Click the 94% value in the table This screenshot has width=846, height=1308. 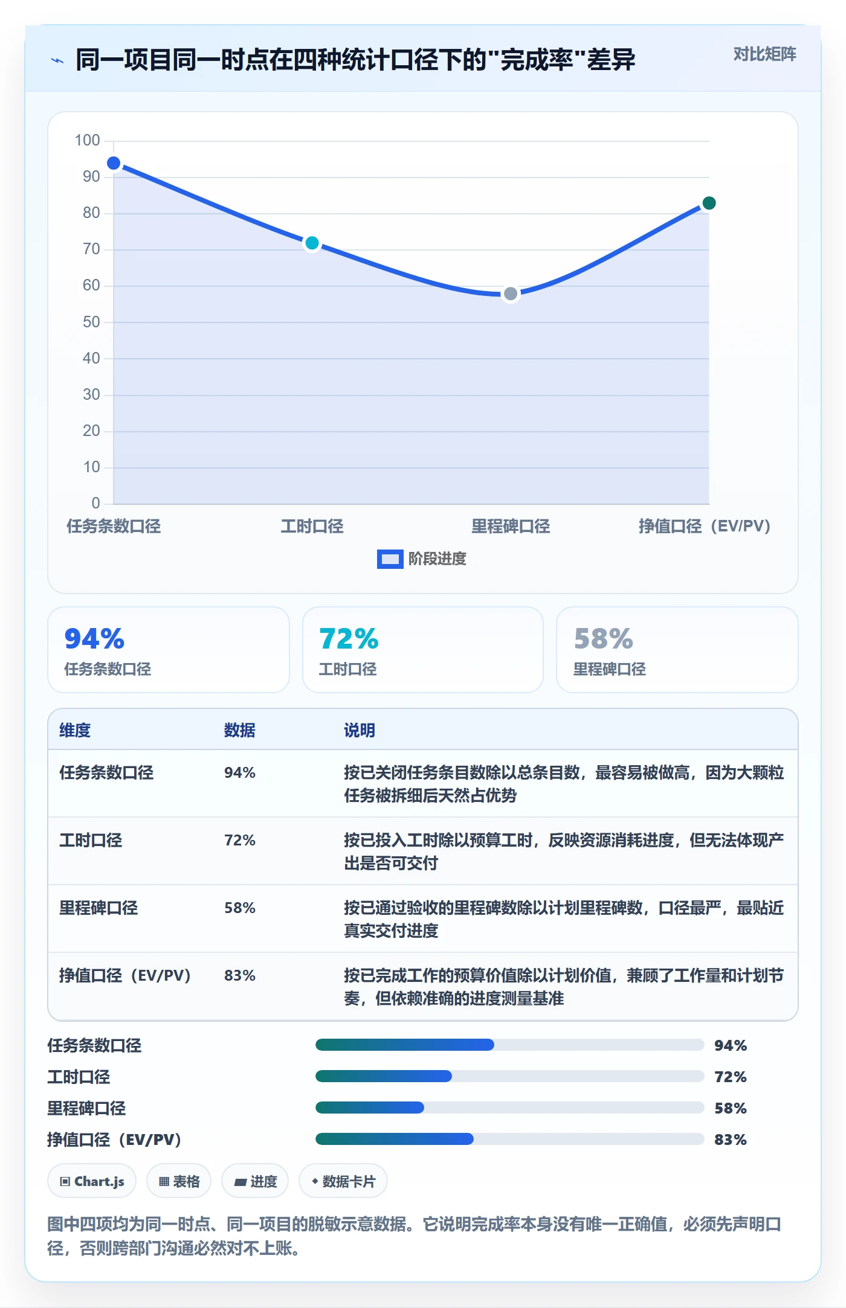(x=240, y=772)
